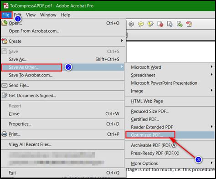This screenshot has height=179, width=216.
Task: Select the Image export option
Action: point(170,91)
